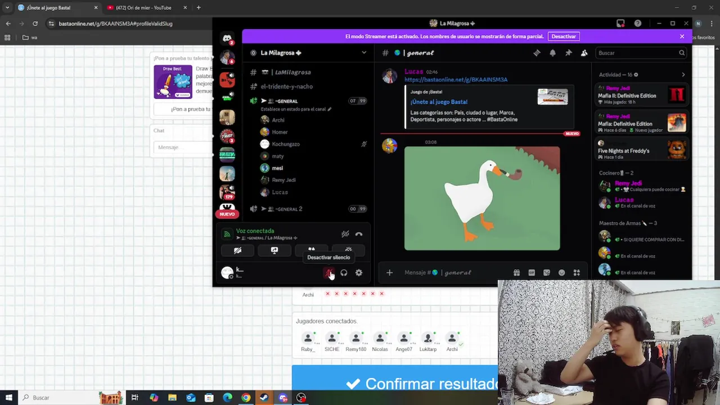
Task: Open the goose image in chat
Action: [x=482, y=199]
